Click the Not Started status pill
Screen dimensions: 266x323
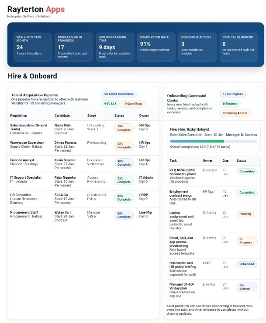tap(247, 287)
